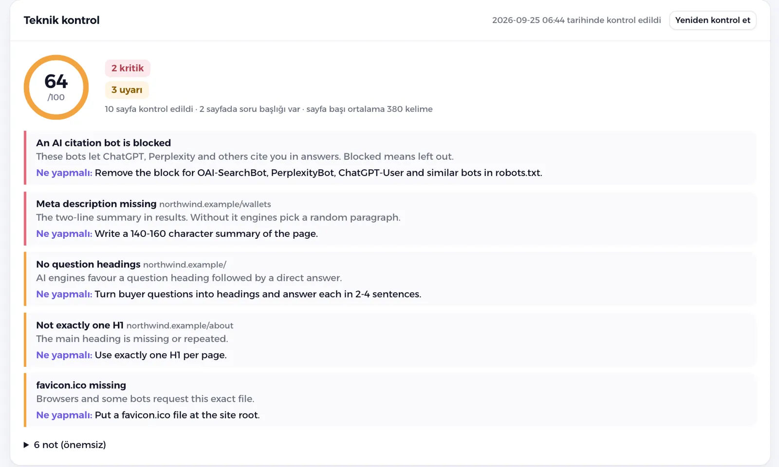
Task: Click the 64/100 score ring
Action: [56, 87]
